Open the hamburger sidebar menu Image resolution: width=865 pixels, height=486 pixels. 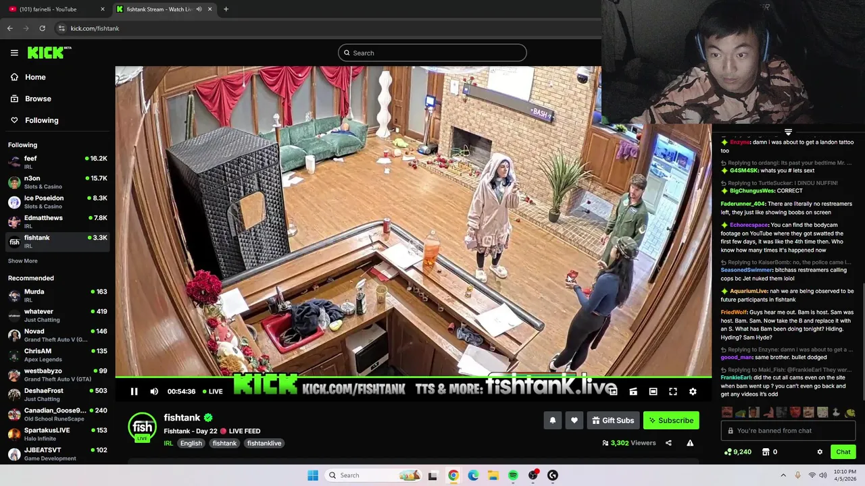14,53
